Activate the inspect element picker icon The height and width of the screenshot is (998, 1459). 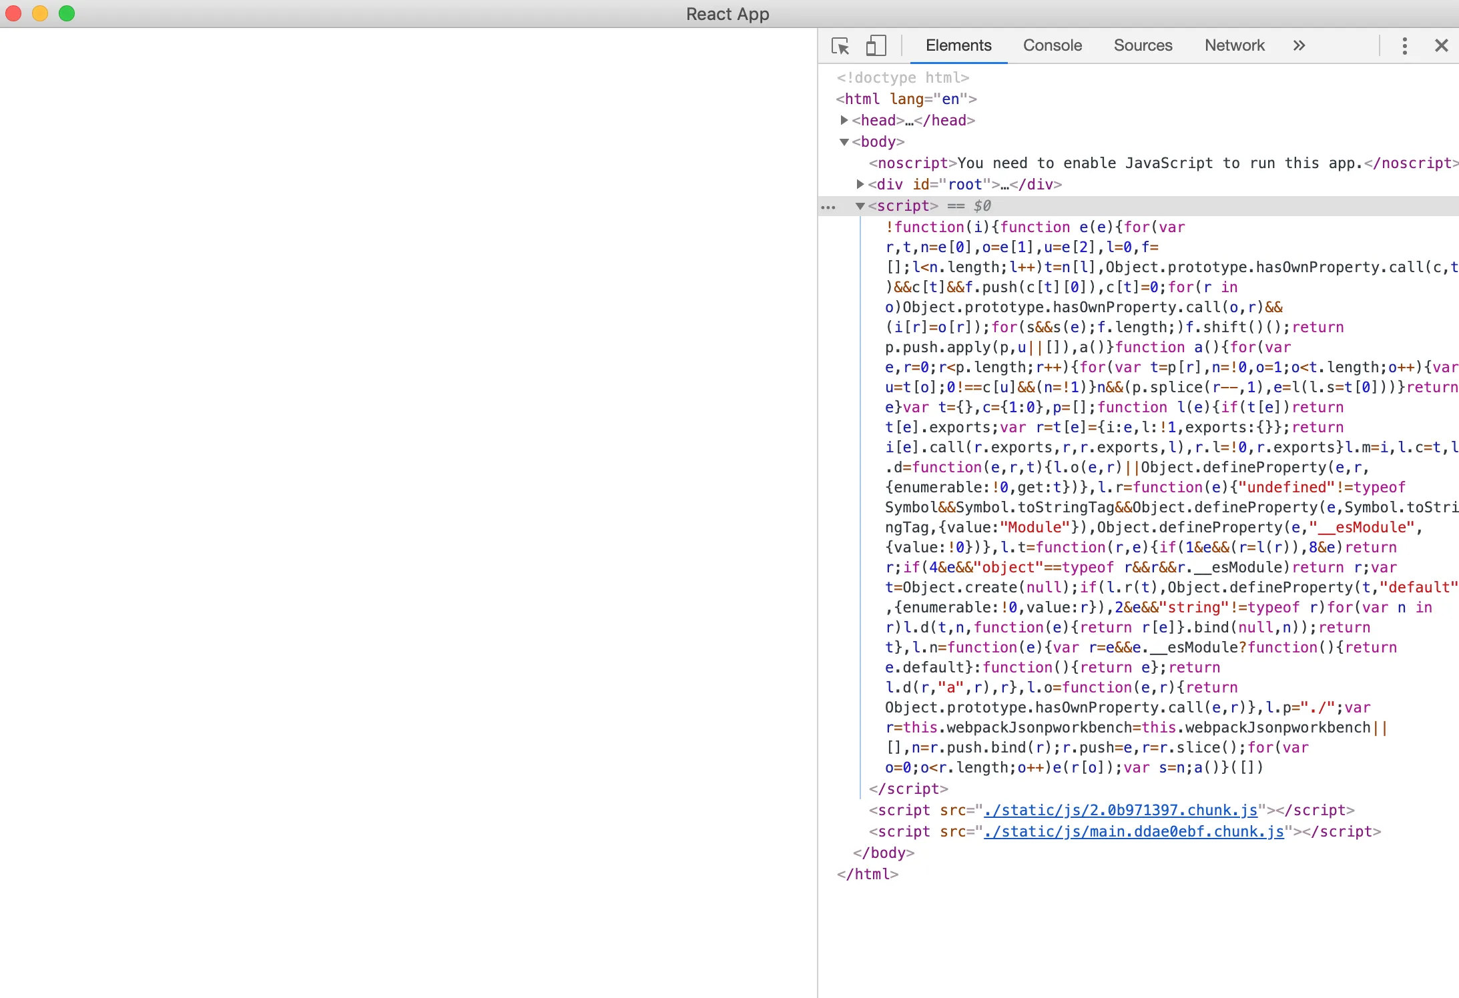coord(840,46)
